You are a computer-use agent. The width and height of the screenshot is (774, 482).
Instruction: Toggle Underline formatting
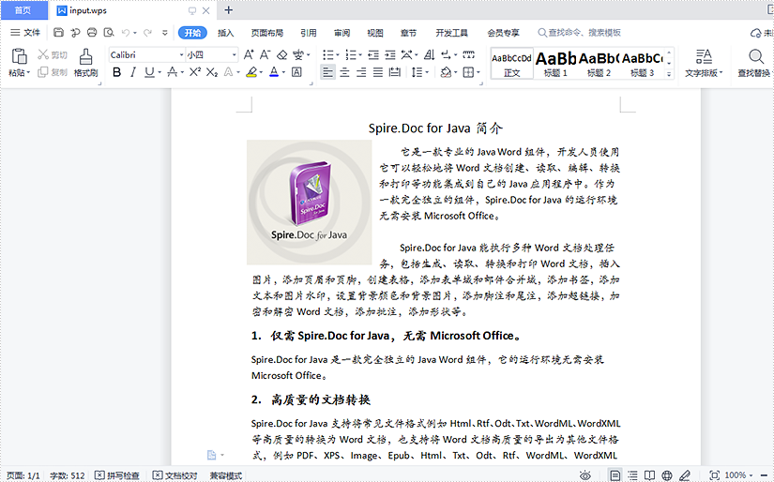pos(149,72)
